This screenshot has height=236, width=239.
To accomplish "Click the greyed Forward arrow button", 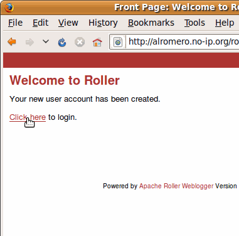I will point(29,42).
